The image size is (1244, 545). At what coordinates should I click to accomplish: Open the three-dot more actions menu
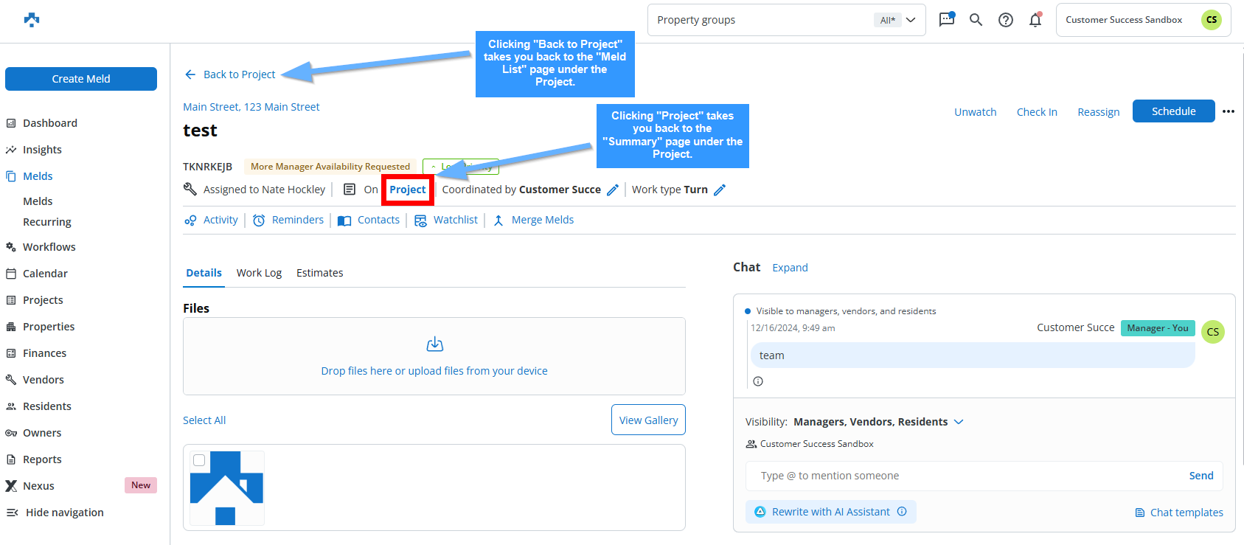(1228, 111)
